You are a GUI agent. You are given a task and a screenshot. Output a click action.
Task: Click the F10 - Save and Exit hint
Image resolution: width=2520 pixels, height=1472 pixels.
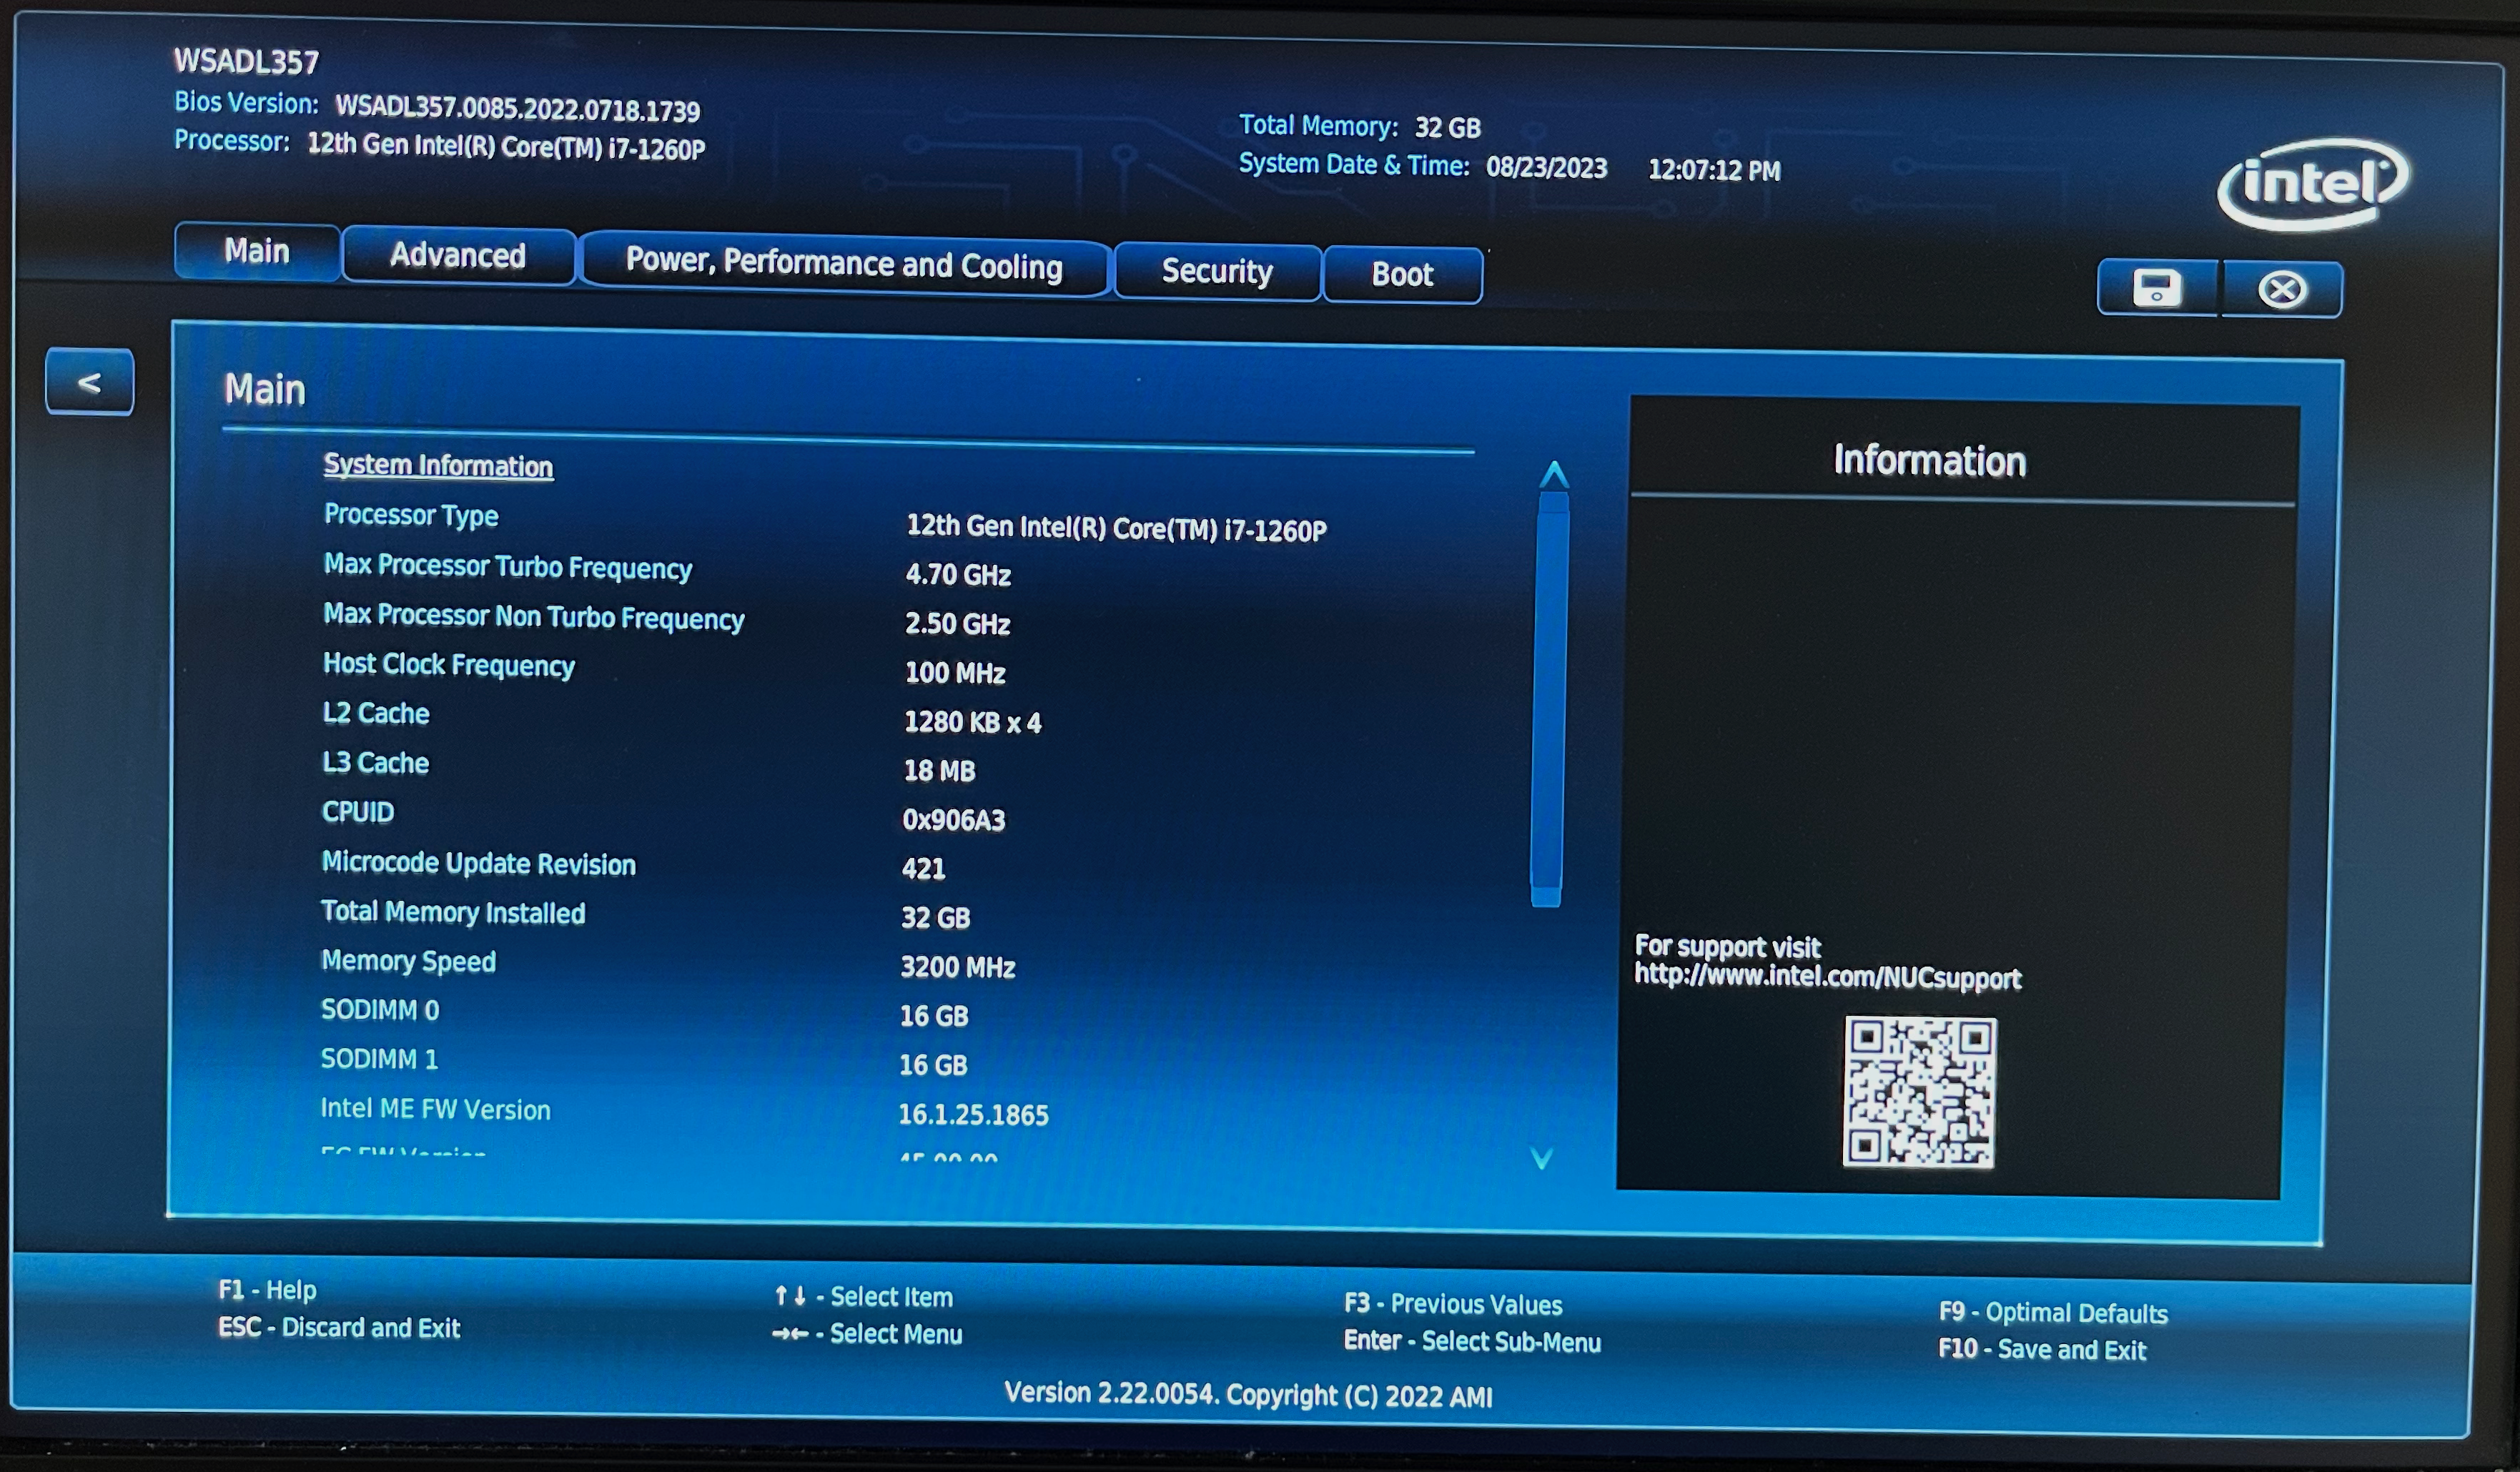pyautogui.click(x=2042, y=1349)
